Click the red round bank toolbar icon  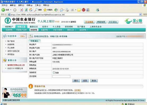(84, 10)
